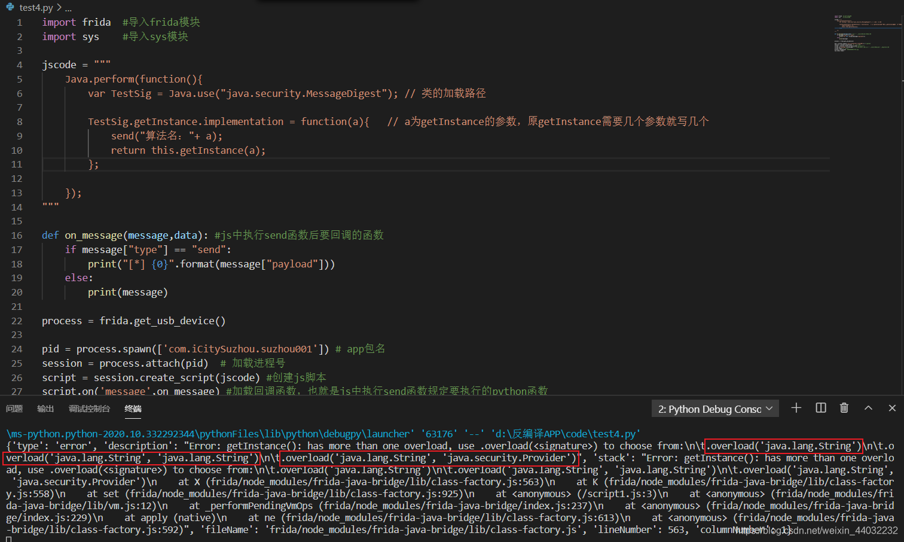
Task: Click line number 24 in gutter
Action: (17, 349)
